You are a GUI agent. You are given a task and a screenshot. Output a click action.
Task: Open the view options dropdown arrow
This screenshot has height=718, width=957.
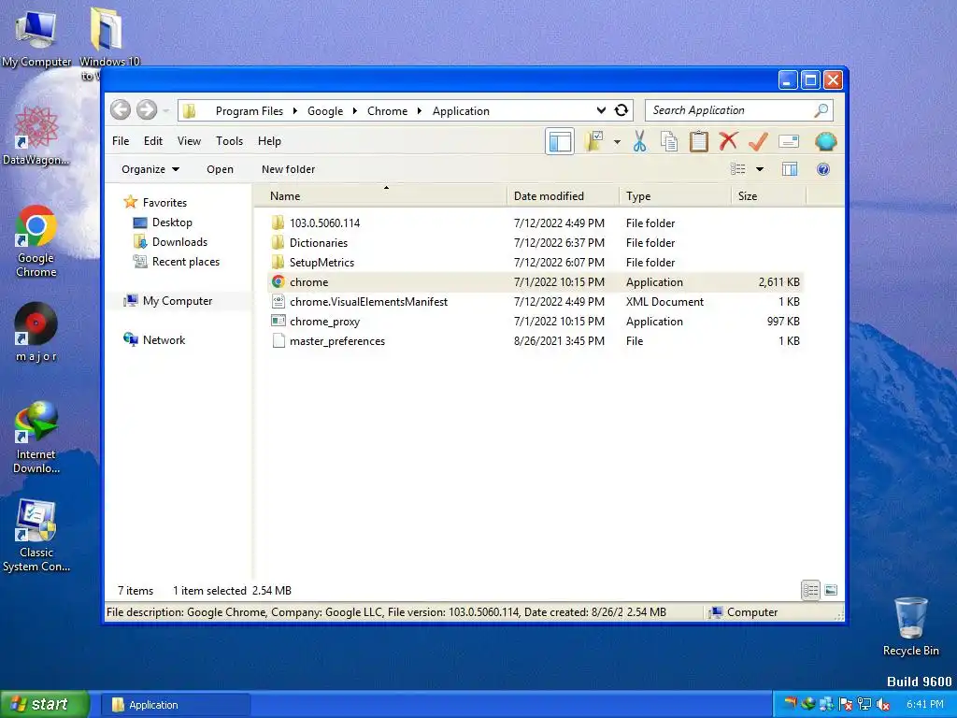[760, 169]
